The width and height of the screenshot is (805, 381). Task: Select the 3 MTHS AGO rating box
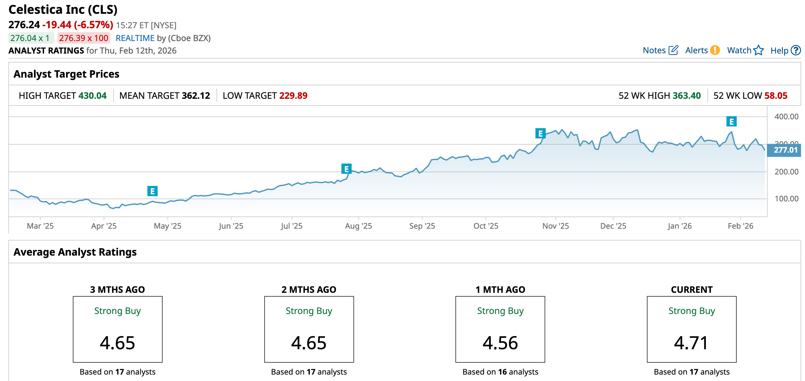117,329
